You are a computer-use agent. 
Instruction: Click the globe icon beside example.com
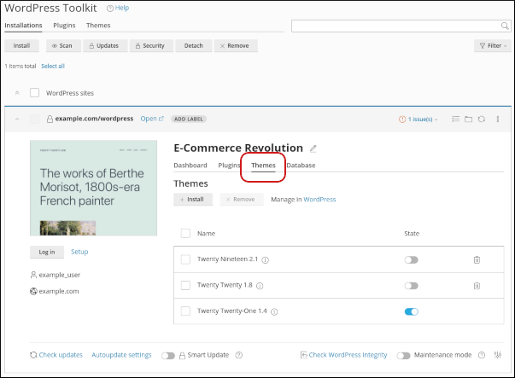[33, 291]
